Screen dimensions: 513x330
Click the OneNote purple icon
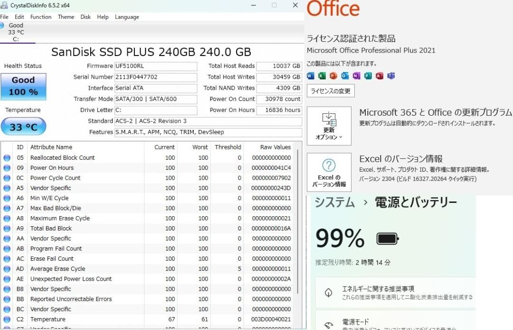tap(355, 76)
